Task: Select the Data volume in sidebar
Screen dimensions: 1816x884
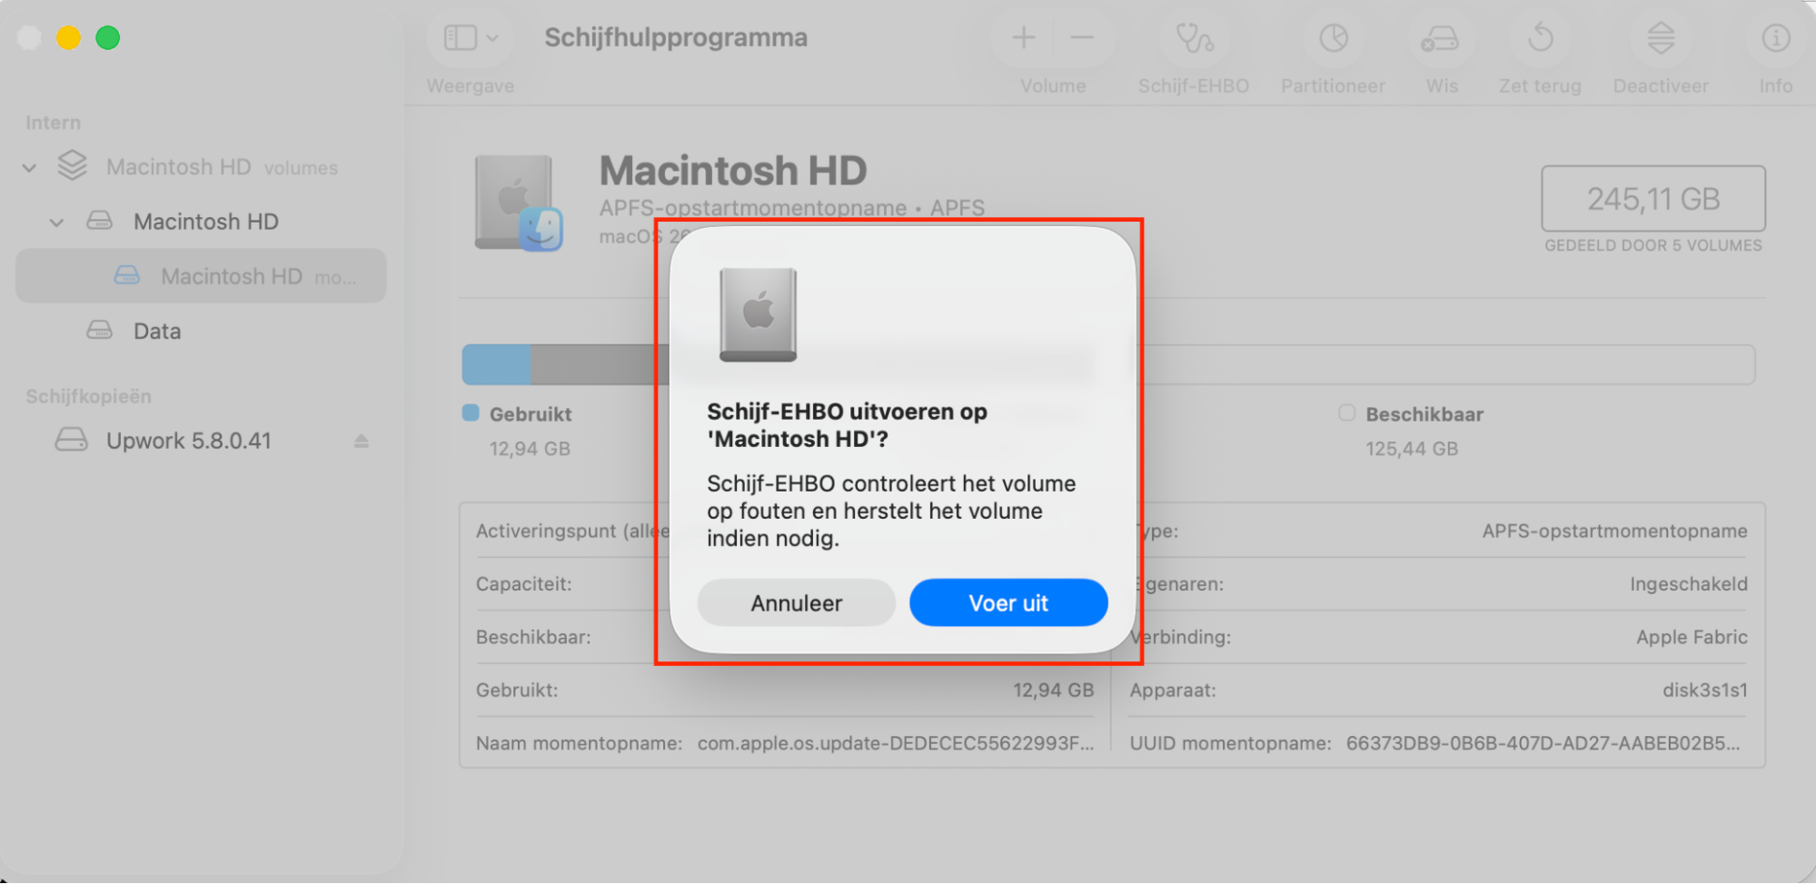Action: tap(201, 331)
